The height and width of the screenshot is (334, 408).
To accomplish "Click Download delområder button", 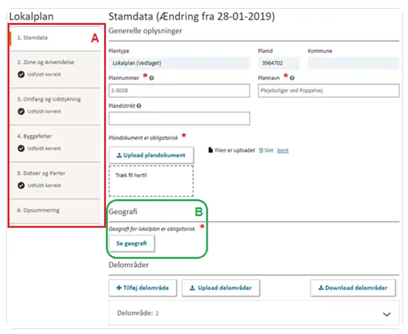I will coord(352,288).
